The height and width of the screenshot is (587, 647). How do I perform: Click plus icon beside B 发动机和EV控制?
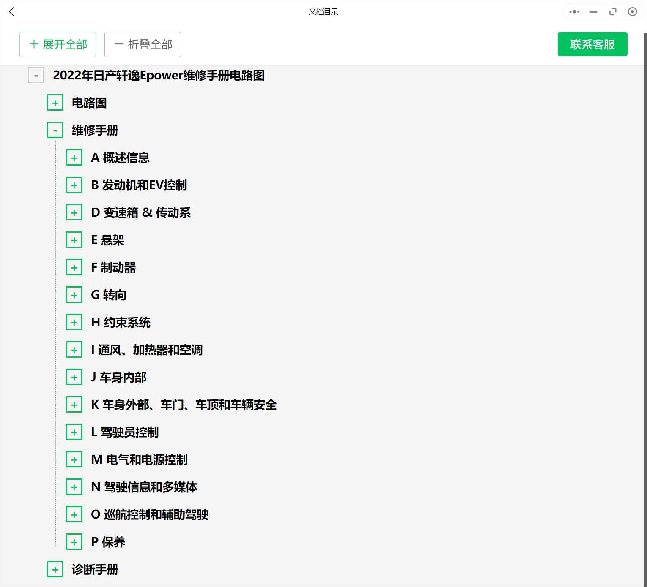tap(74, 185)
